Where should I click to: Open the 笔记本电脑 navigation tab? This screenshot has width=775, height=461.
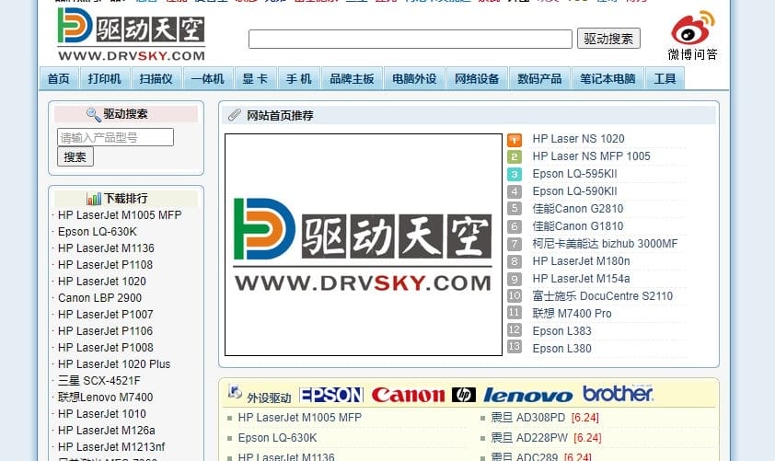point(607,78)
